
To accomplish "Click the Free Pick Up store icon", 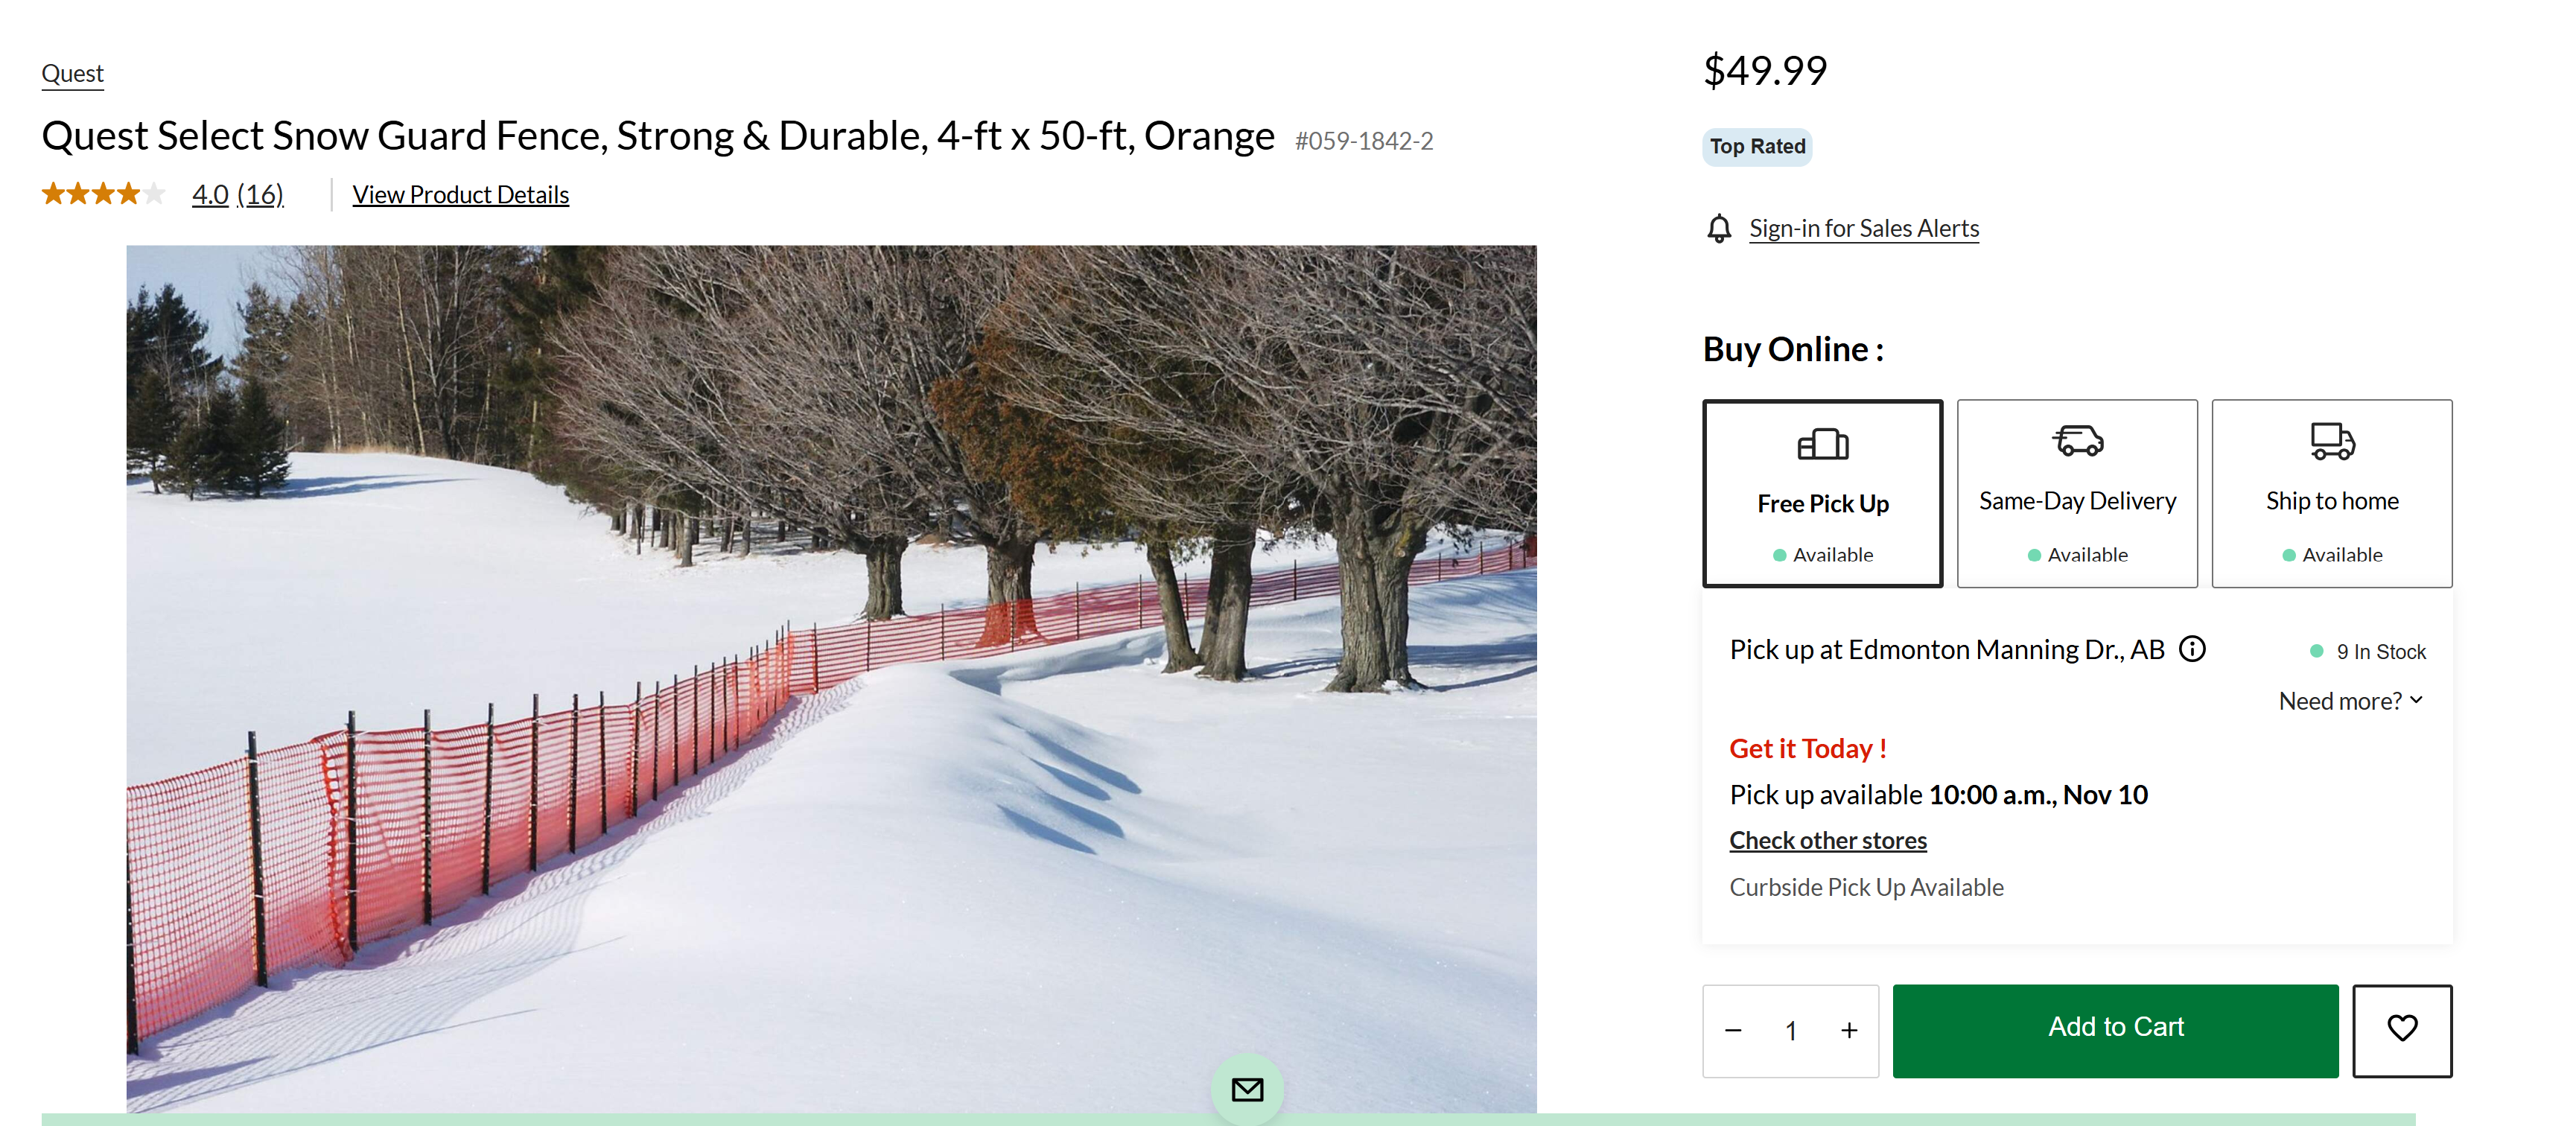I will [x=1822, y=444].
